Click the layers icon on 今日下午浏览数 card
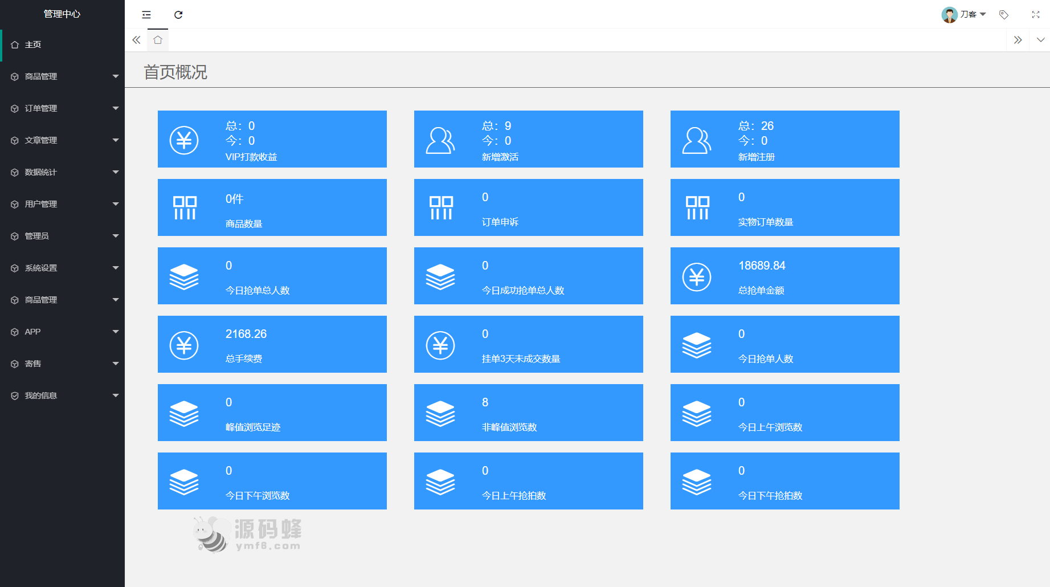This screenshot has height=587, width=1050. click(184, 482)
